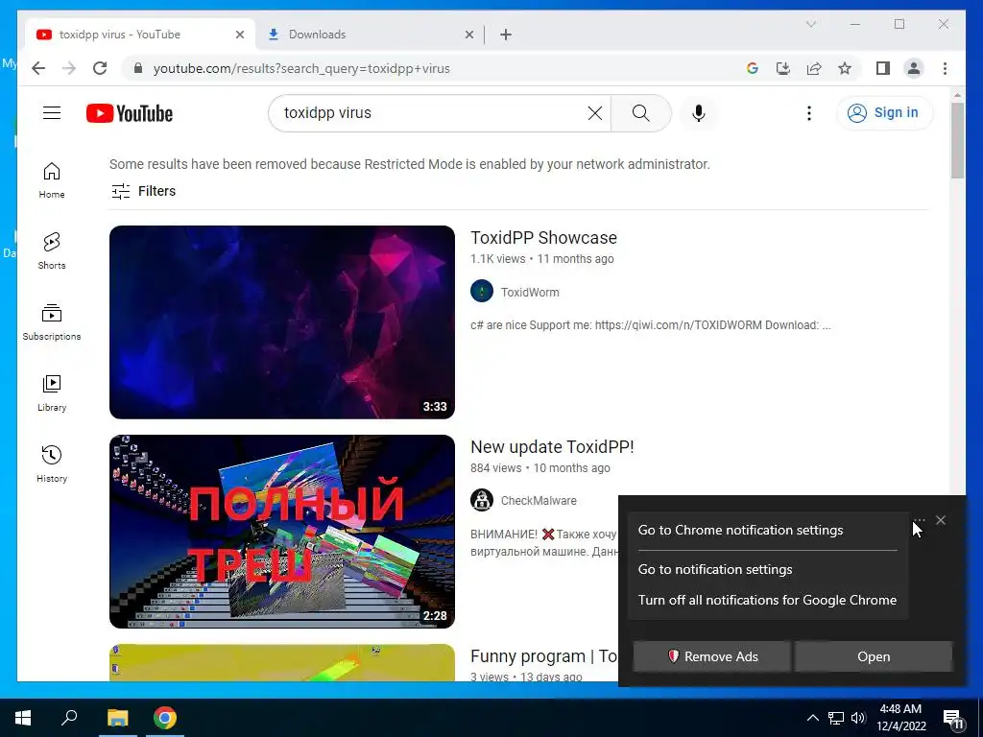The width and height of the screenshot is (983, 737).
Task: Bookmark this page with the star icon
Action: pos(845,68)
